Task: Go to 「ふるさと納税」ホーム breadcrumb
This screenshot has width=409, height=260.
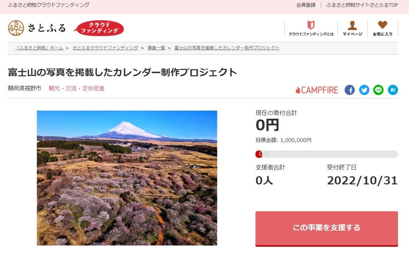Action: tap(39, 48)
